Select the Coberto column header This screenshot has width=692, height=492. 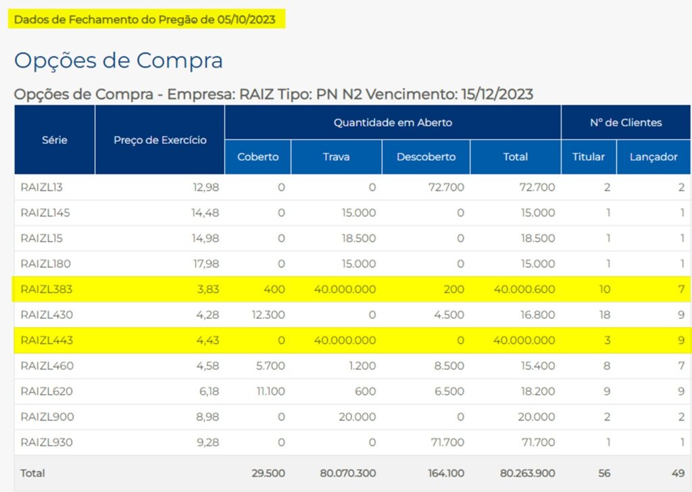point(258,156)
